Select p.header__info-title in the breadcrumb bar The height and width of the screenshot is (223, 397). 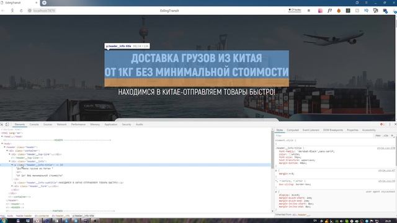(x=83, y=216)
